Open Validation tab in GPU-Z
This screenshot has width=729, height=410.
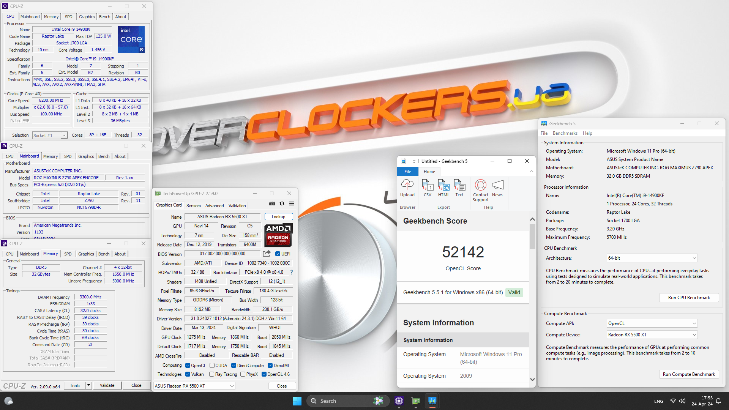(237, 206)
